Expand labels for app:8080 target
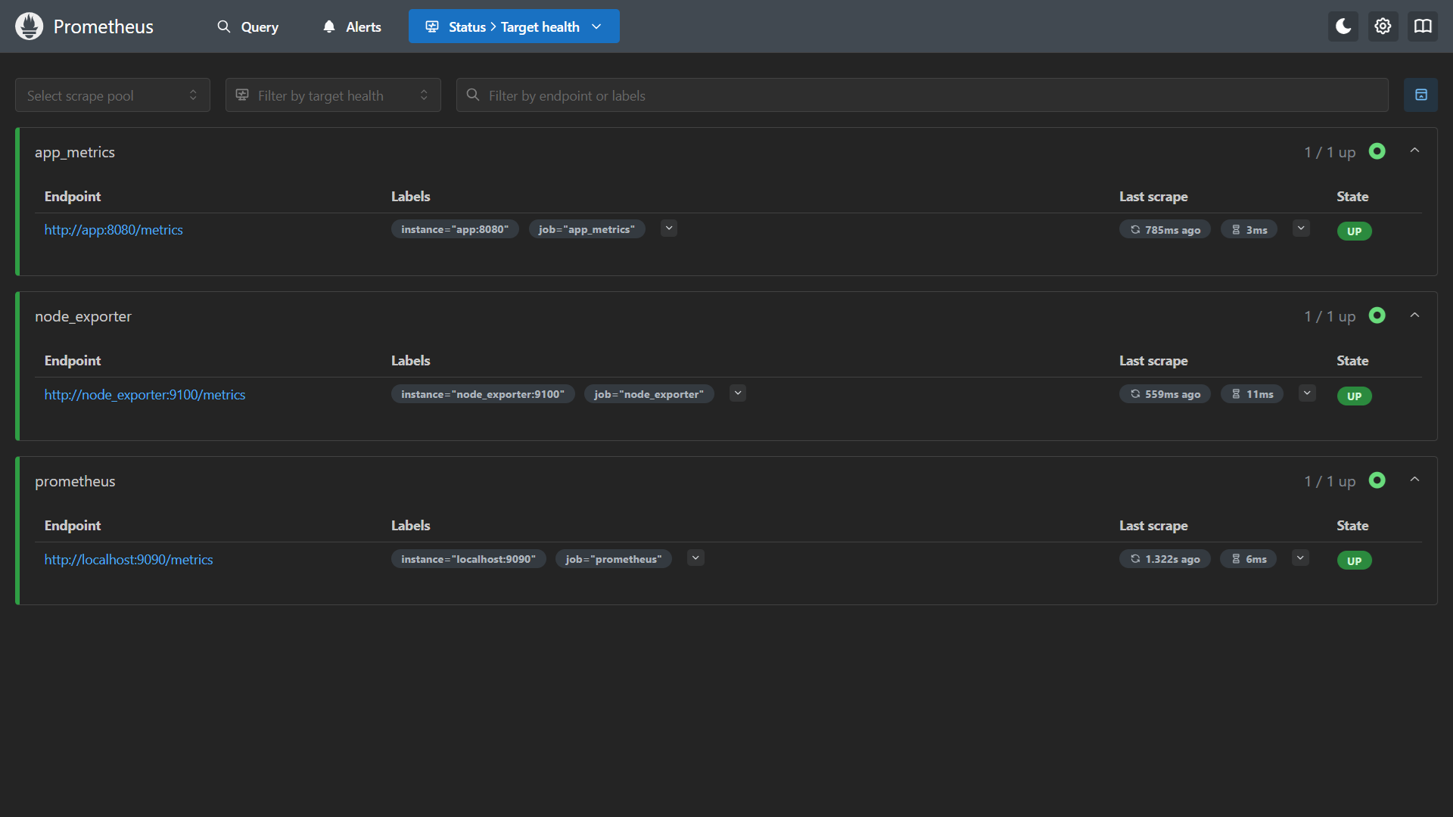The height and width of the screenshot is (817, 1453). coord(669,228)
